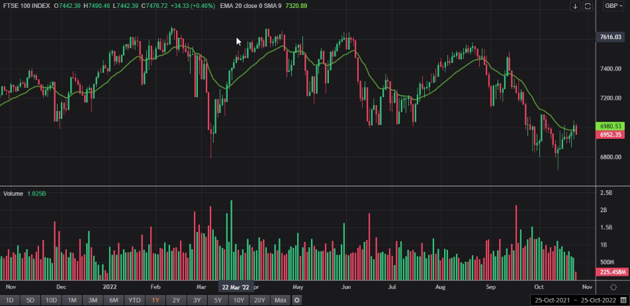The image size is (630, 306).
Task: Click the 2022 label on time axis
Action: 110,287
